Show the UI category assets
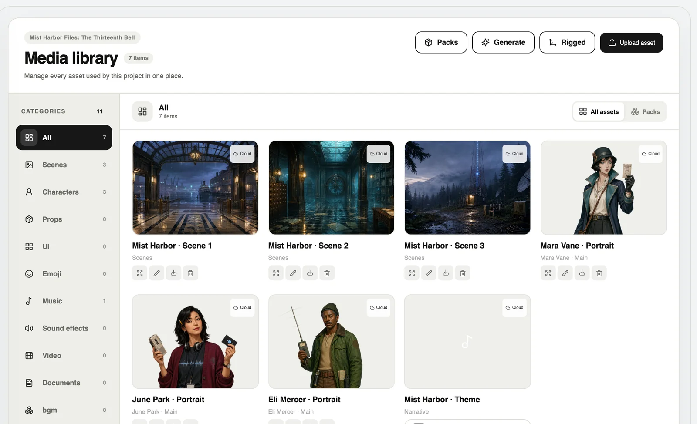This screenshot has height=424, width=697. pyautogui.click(x=64, y=246)
